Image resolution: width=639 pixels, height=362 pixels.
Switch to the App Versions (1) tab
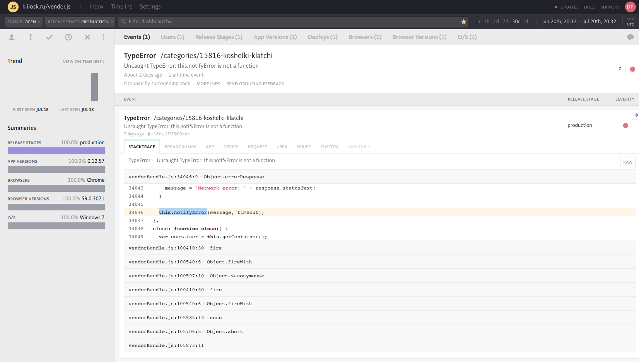[275, 37]
